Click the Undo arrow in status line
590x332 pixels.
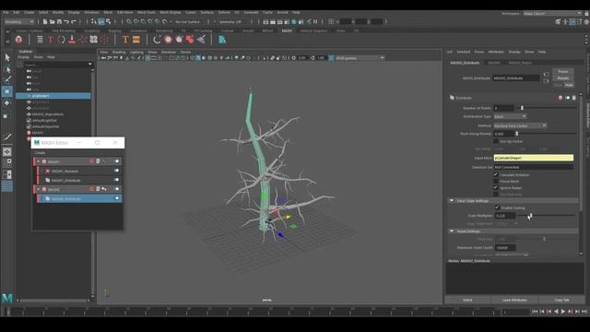point(66,22)
